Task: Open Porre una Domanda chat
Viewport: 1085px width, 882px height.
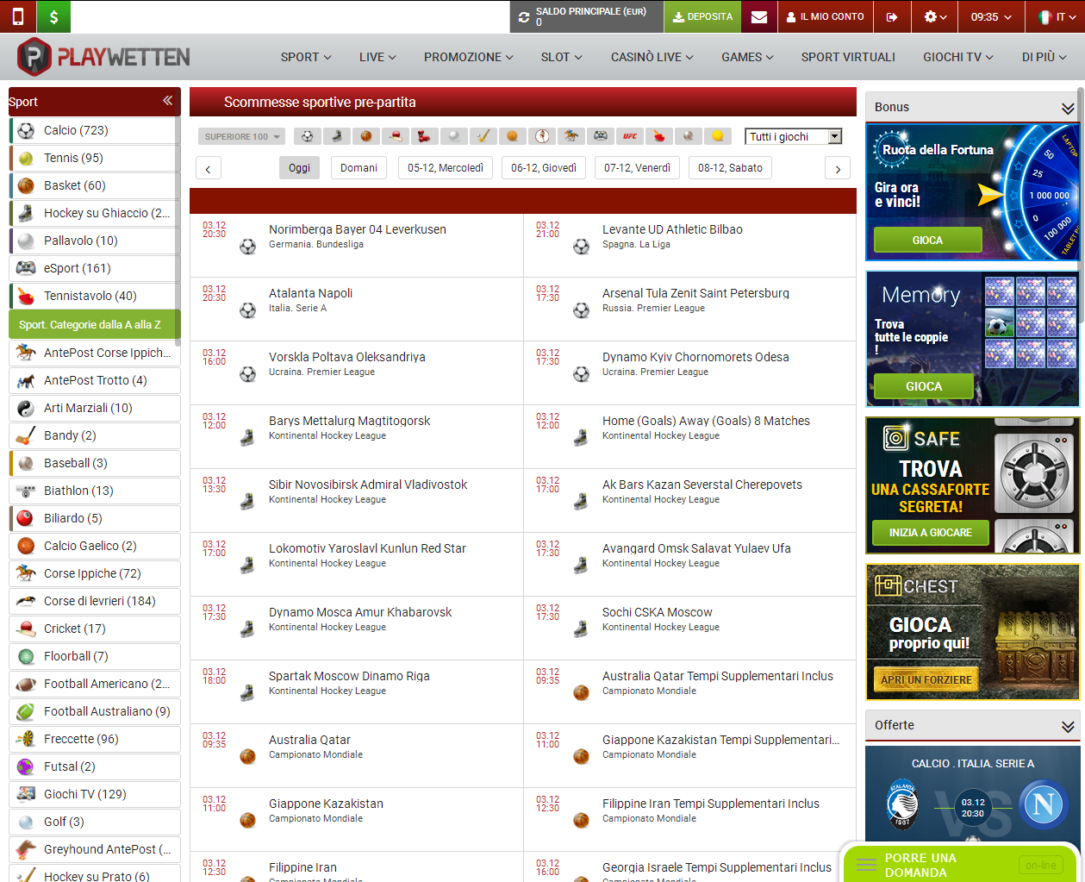Action: pos(962,864)
